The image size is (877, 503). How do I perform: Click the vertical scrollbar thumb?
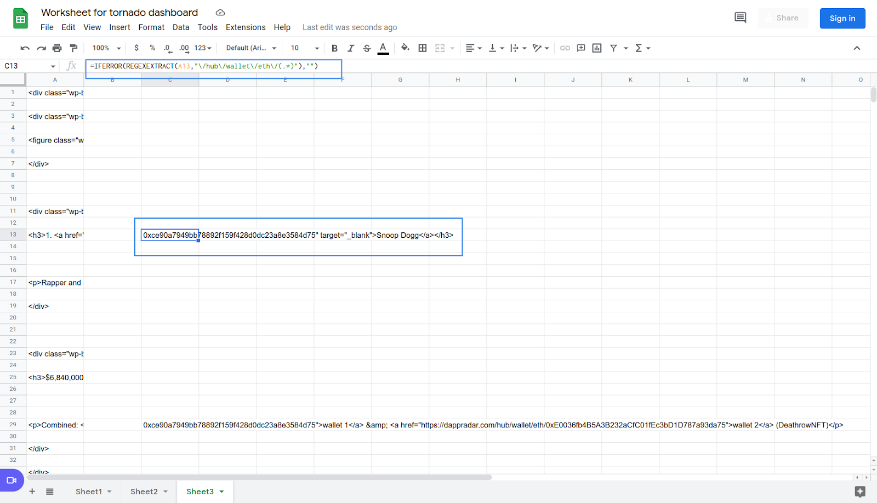coord(873,94)
